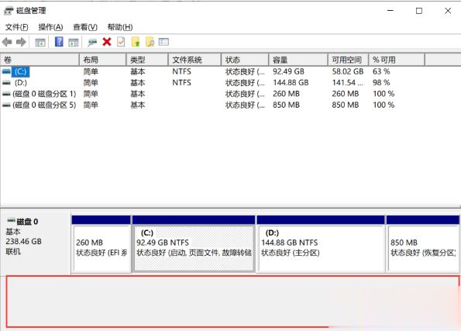
Task: Sort by the 布局 column header
Action: pyautogui.click(x=102, y=60)
